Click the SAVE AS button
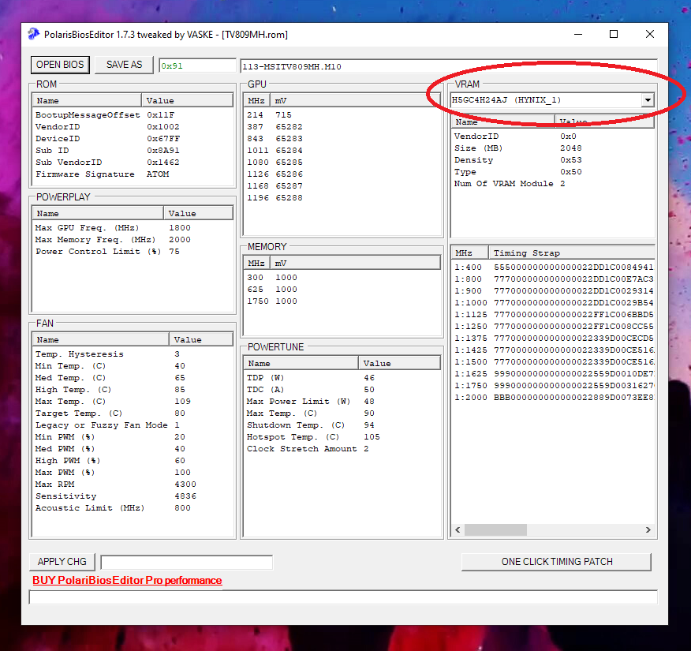The height and width of the screenshot is (651, 691). coord(125,65)
